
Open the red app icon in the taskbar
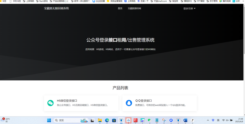135,120
